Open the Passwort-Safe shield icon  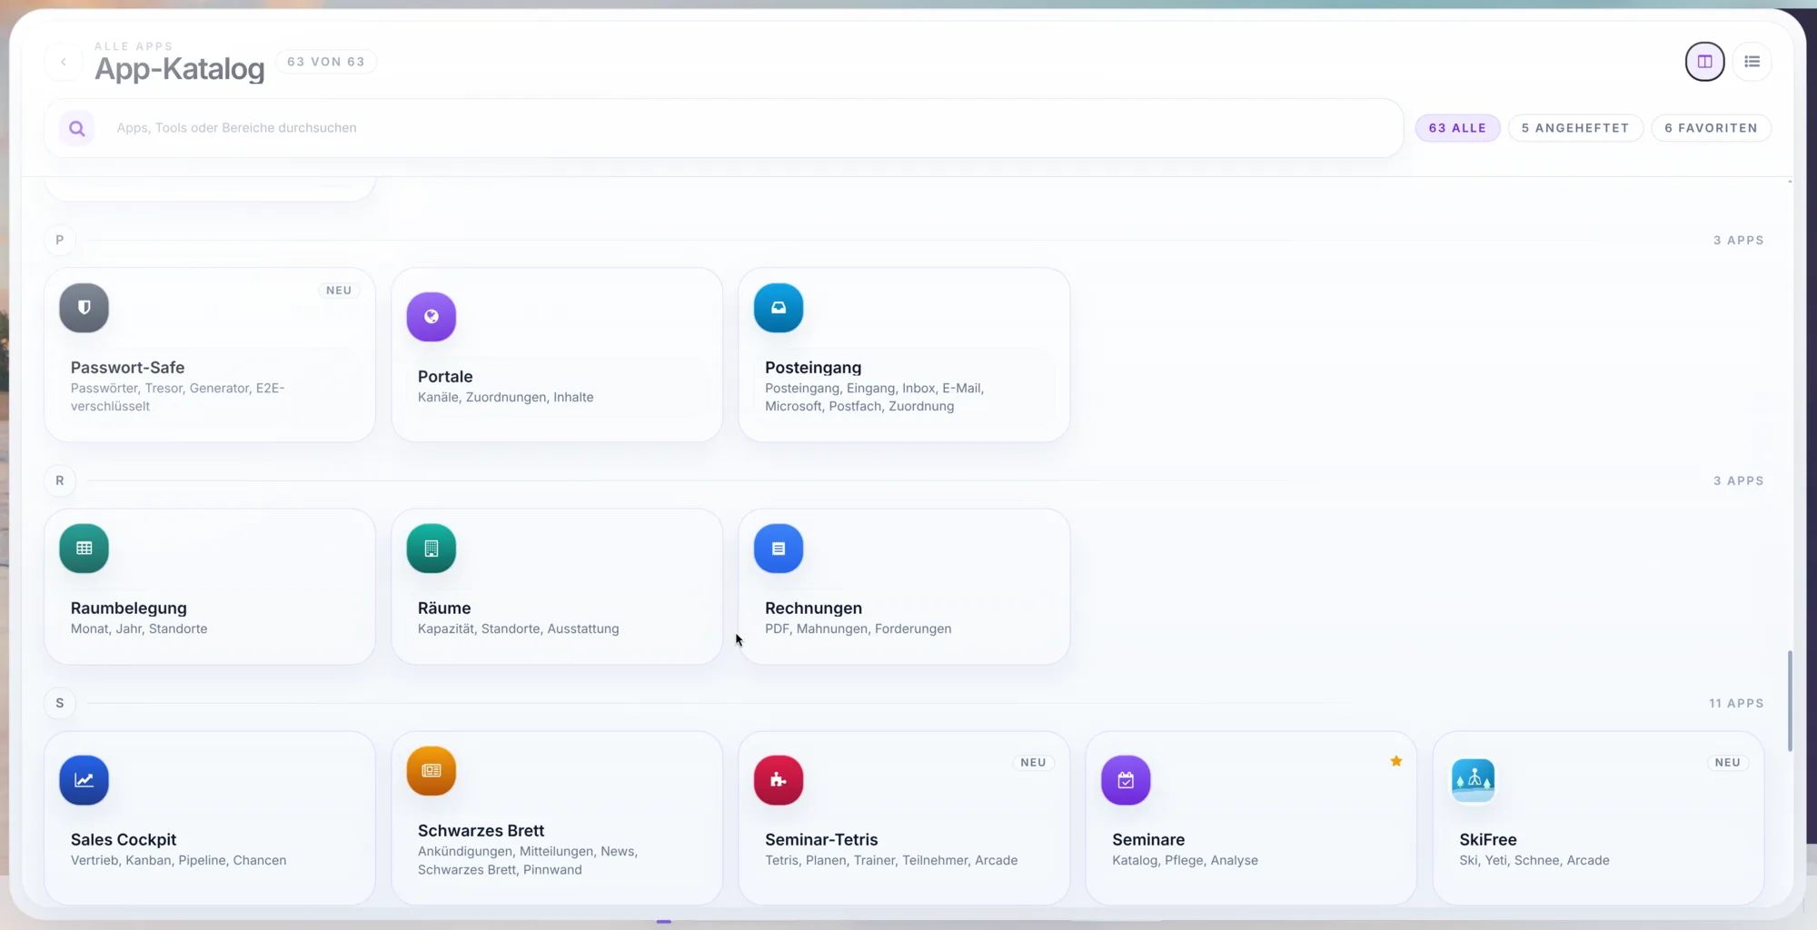pos(84,308)
